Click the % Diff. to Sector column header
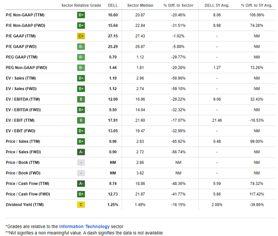 click(x=179, y=6)
